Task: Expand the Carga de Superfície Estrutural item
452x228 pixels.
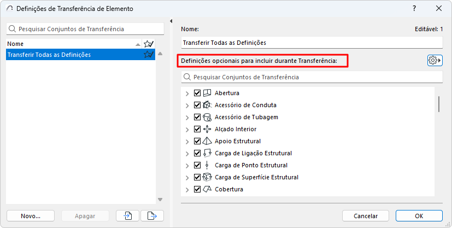Action: pos(187,177)
